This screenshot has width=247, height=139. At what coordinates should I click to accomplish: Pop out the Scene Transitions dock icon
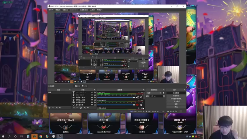[164, 90]
